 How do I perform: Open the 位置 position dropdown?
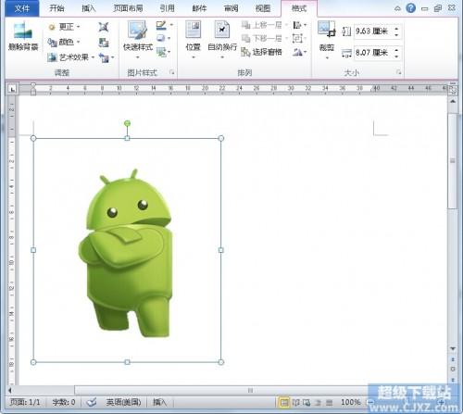[194, 40]
